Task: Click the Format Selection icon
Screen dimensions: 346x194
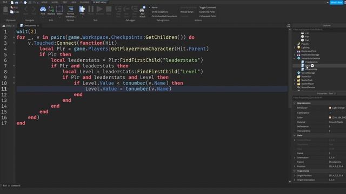Action: (x=70, y=9)
